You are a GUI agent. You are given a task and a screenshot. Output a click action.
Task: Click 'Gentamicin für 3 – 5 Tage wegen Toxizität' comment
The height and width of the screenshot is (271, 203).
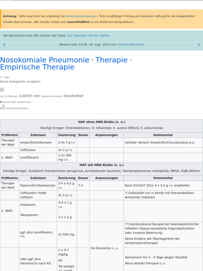(156, 257)
